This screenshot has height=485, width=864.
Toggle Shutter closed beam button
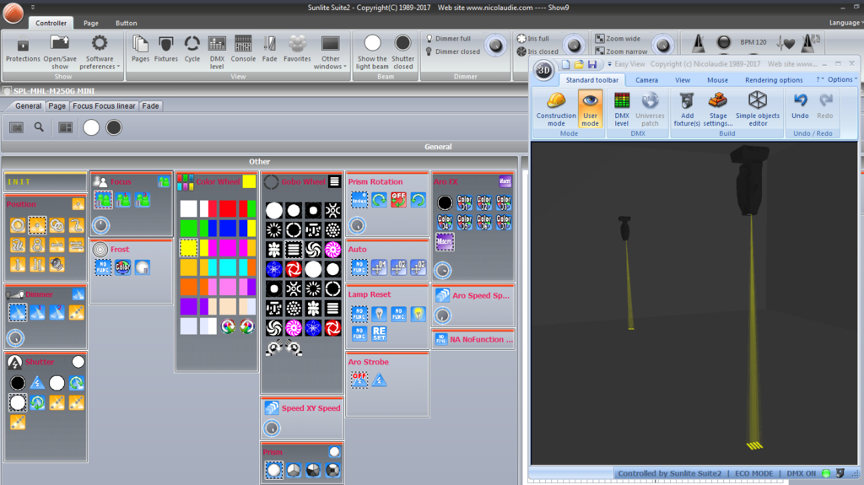402,52
